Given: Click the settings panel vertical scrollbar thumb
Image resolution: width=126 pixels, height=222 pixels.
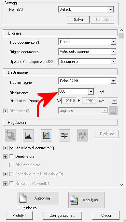Looking at the screenshot, I should tap(121, 36).
